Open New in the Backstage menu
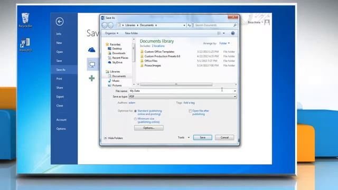 pos(59,43)
